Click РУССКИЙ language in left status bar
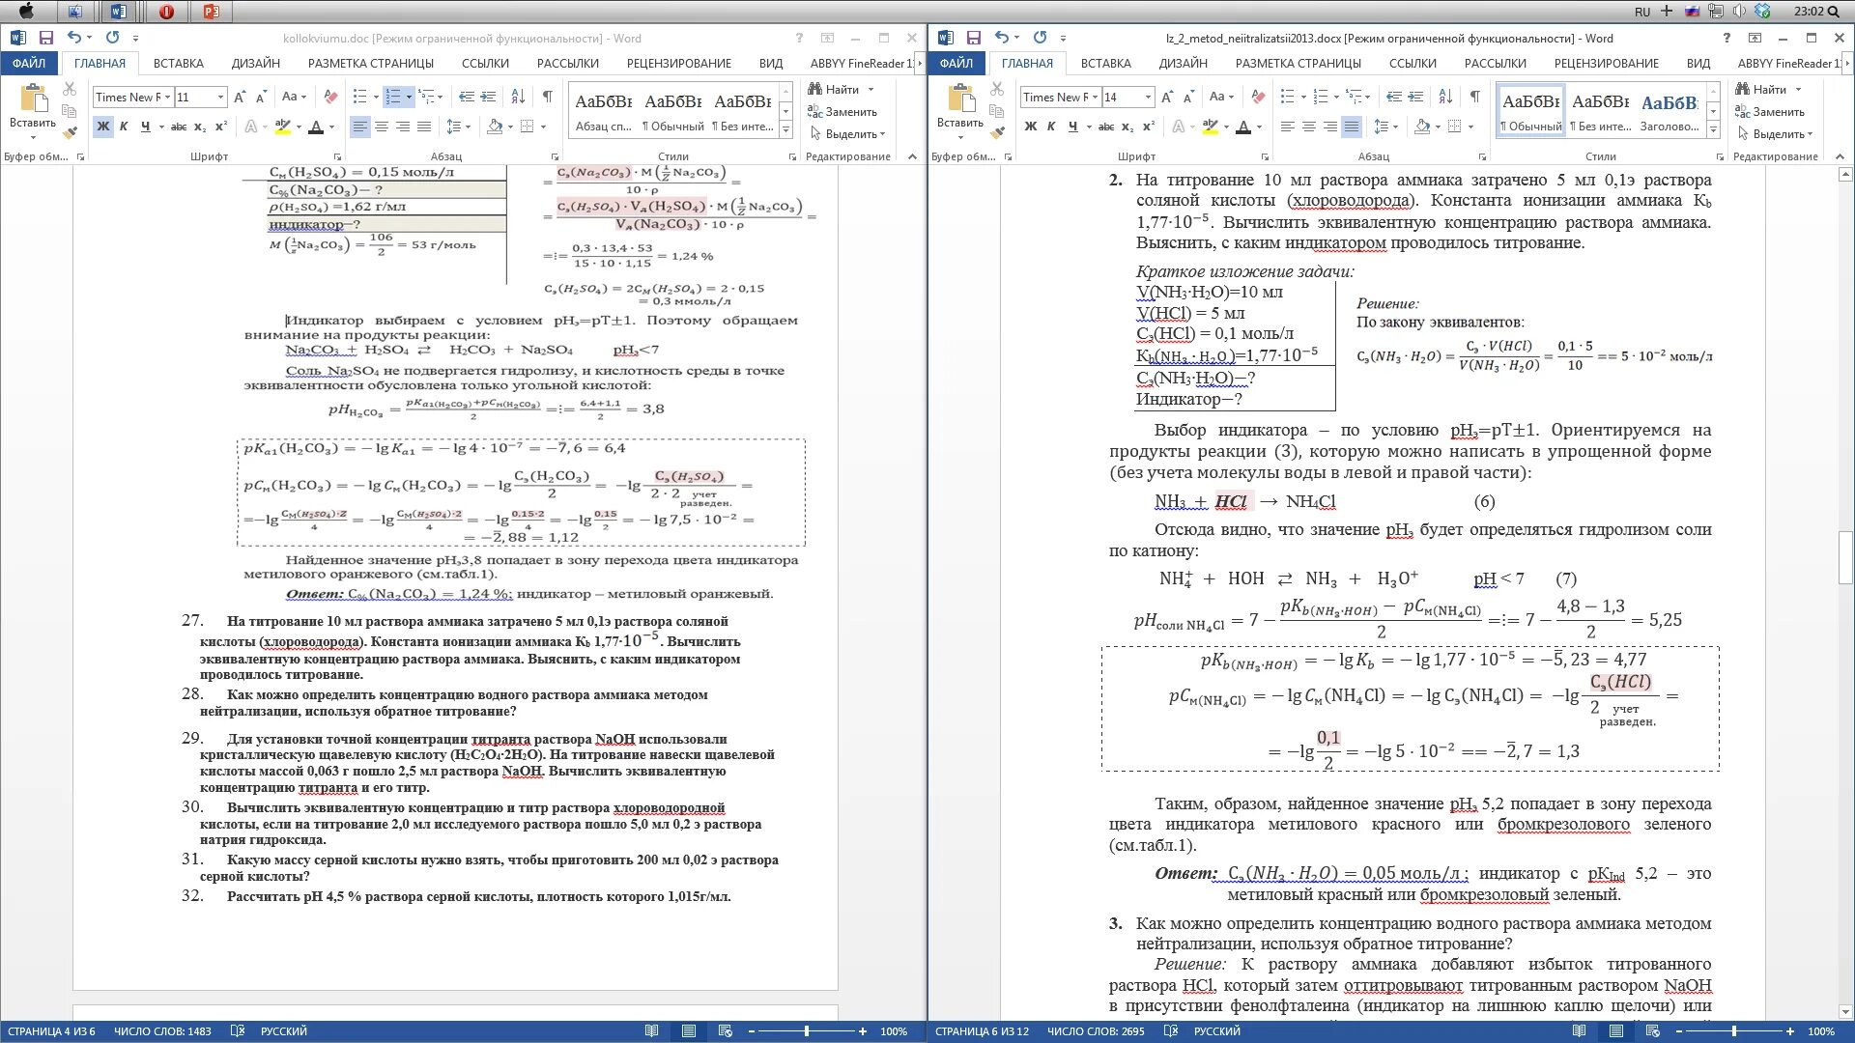This screenshot has height=1043, width=1855. (x=284, y=1030)
